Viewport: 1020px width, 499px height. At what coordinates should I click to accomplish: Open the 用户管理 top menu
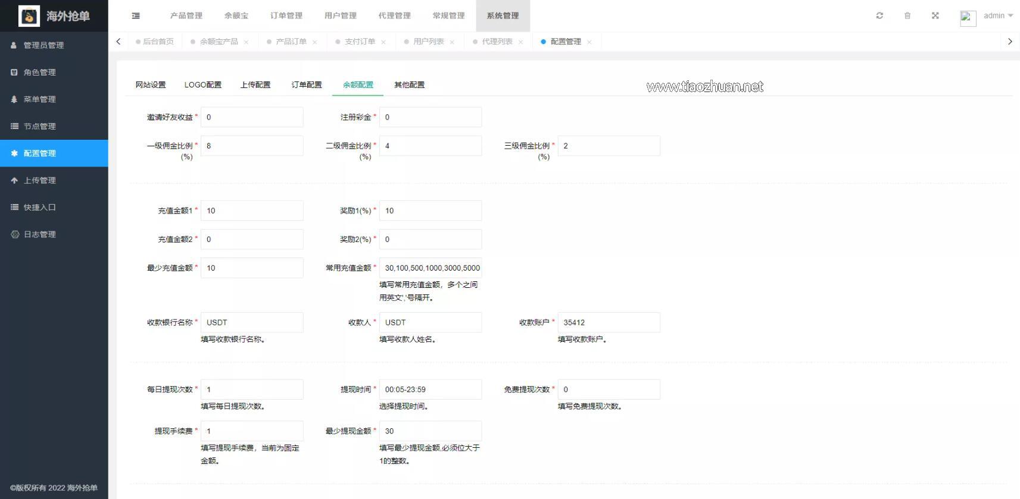[341, 16]
